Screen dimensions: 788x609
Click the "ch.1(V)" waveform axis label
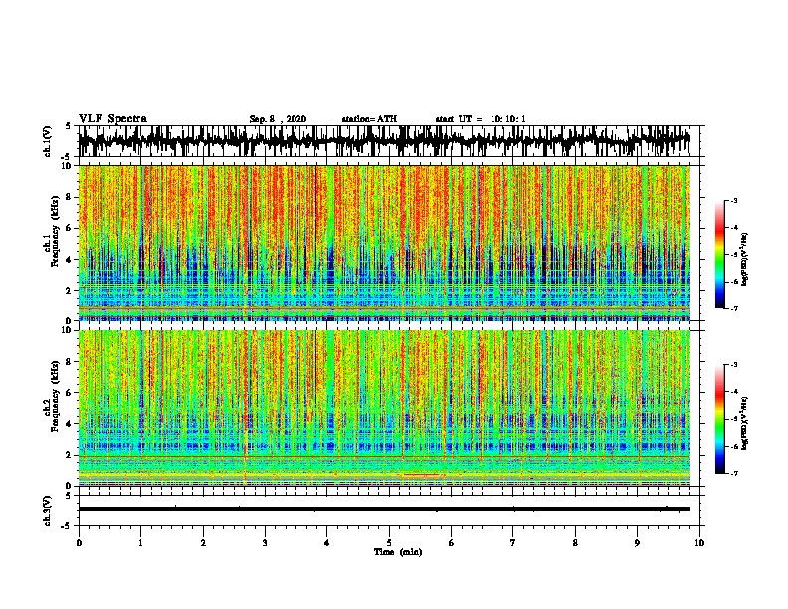tap(48, 141)
